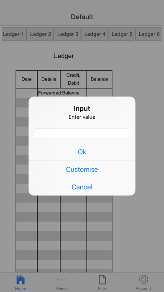Tap the Home house icon
The width and height of the screenshot is (164, 292).
click(20, 280)
